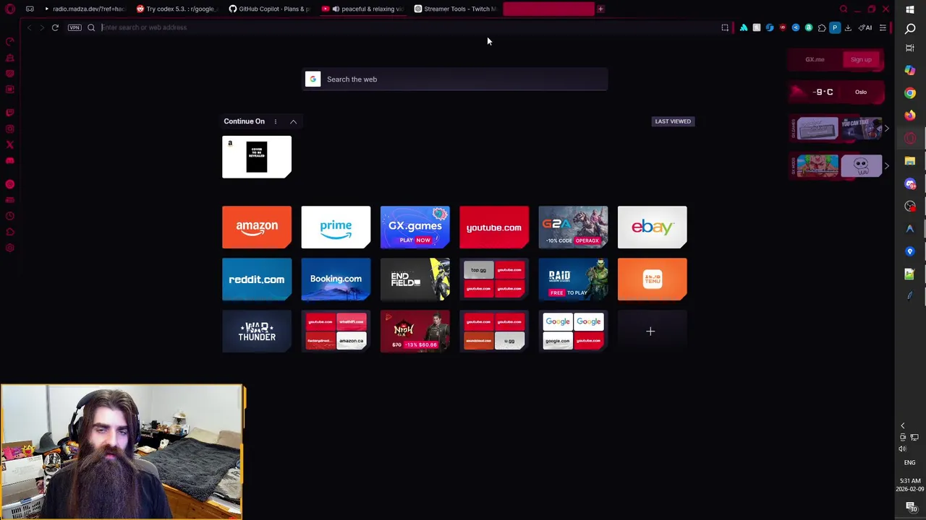
Task: Open the volume tray icon
Action: [x=902, y=448]
